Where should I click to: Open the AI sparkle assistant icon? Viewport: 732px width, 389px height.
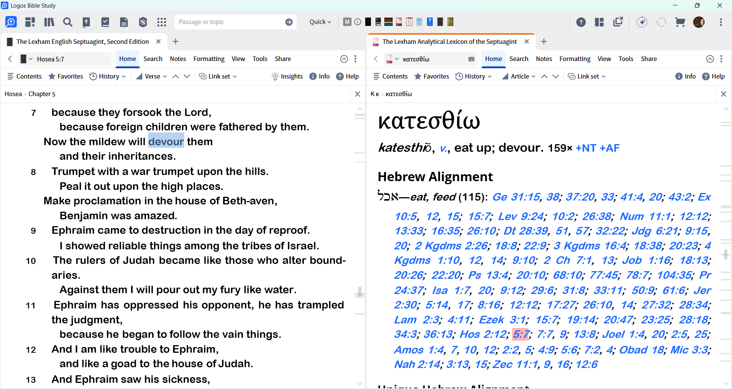click(x=642, y=22)
